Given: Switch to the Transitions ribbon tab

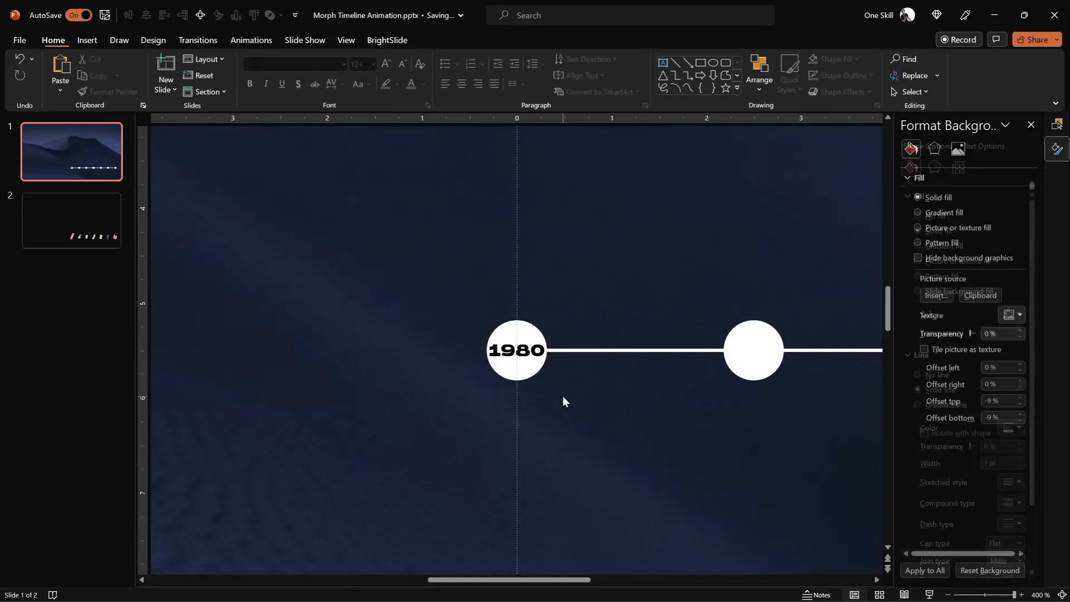Looking at the screenshot, I should [198, 40].
